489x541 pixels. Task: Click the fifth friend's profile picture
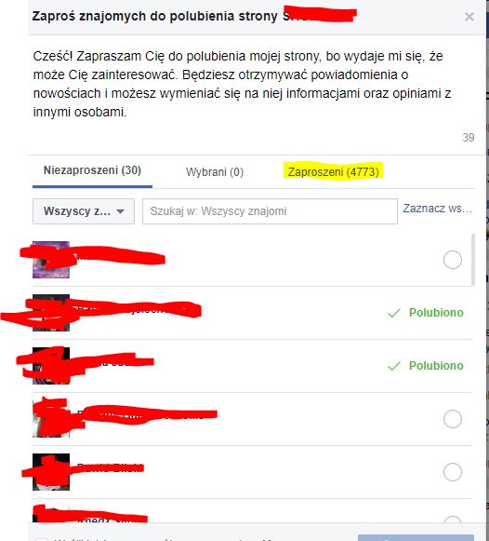coord(51,472)
